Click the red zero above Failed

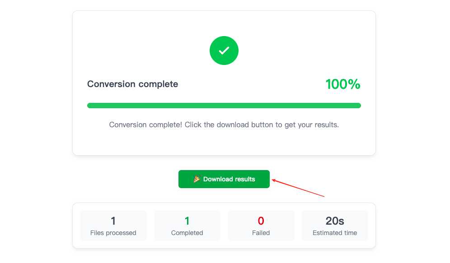(261, 221)
